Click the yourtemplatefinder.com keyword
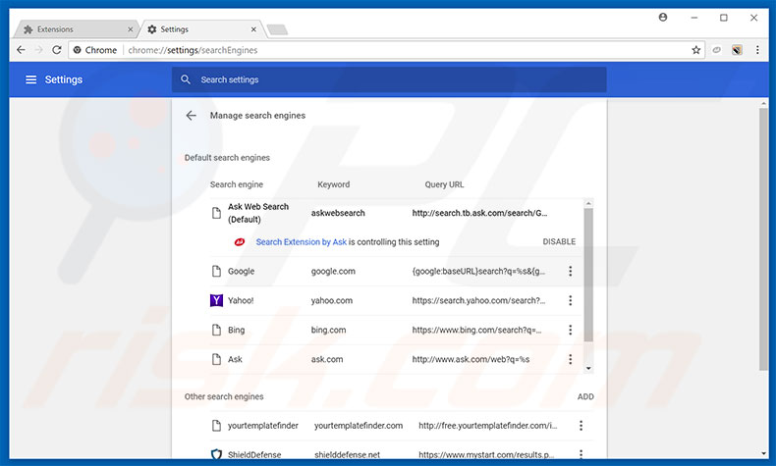 [359, 426]
